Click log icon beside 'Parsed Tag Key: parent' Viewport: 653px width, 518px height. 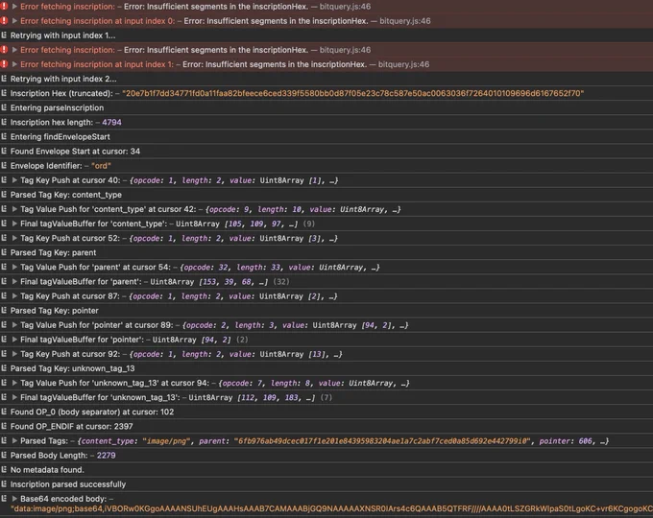point(4,252)
